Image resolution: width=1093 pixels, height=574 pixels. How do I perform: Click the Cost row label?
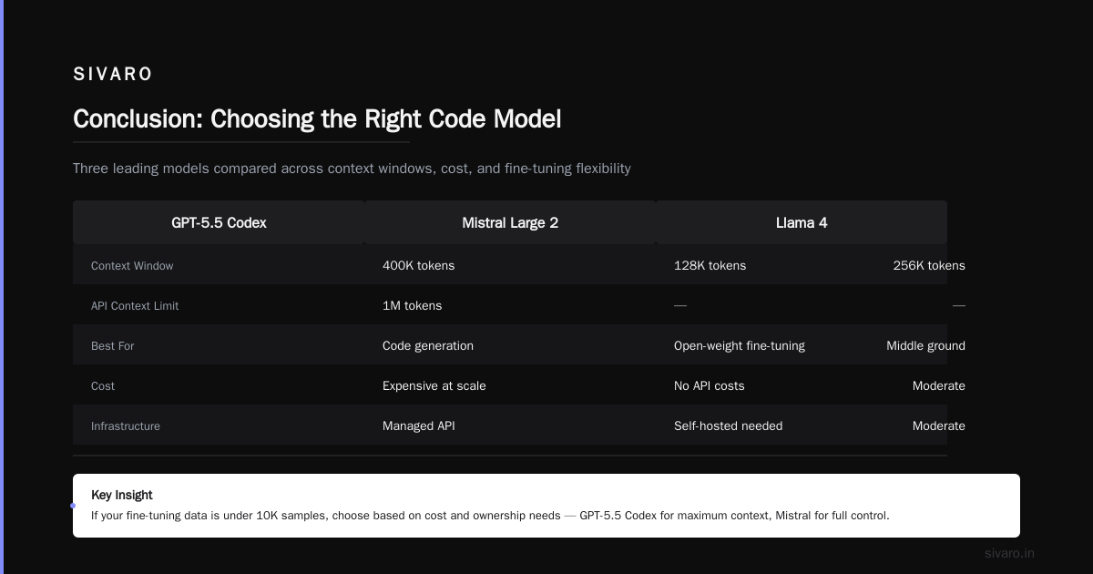click(103, 386)
